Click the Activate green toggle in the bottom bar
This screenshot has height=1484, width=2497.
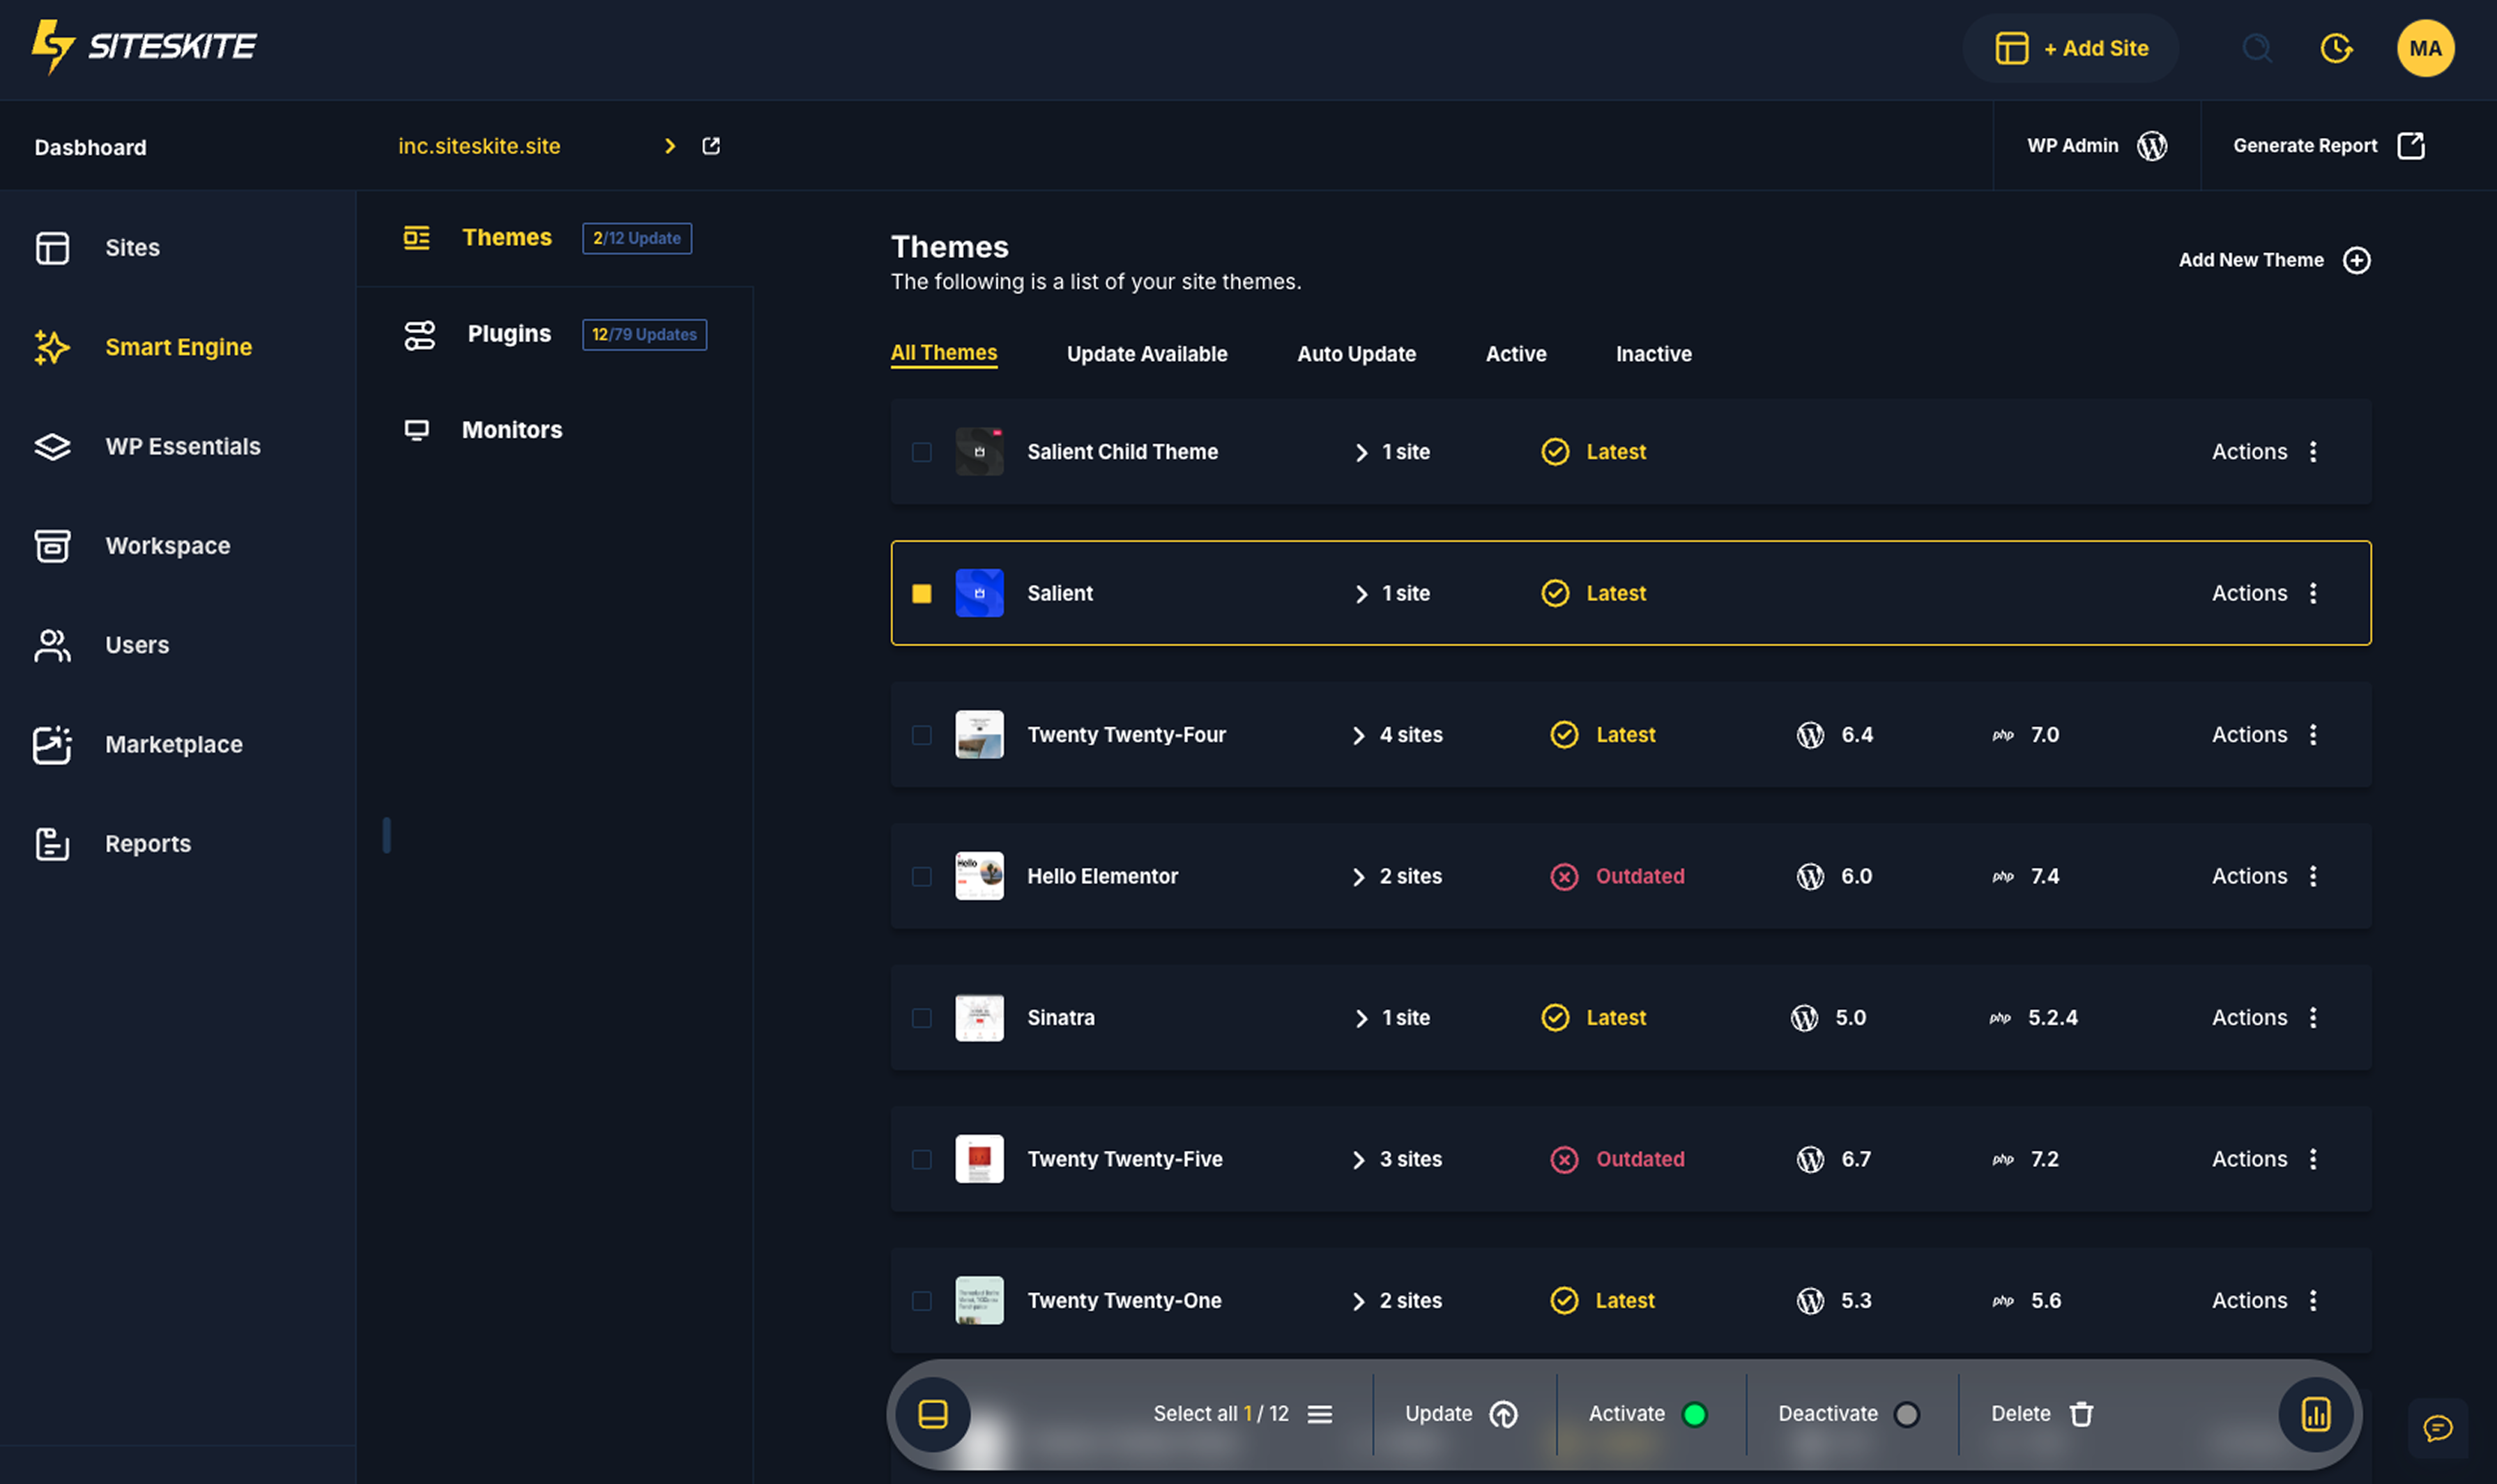(1694, 1414)
